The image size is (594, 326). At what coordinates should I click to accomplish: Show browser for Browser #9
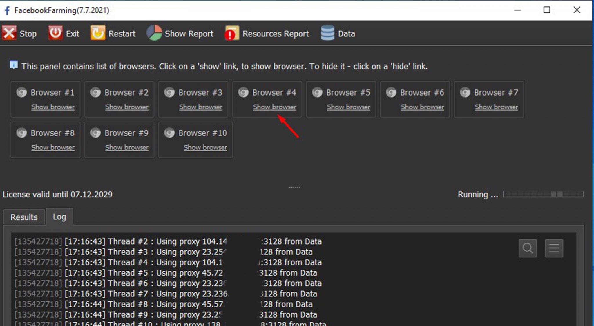pyautogui.click(x=127, y=147)
